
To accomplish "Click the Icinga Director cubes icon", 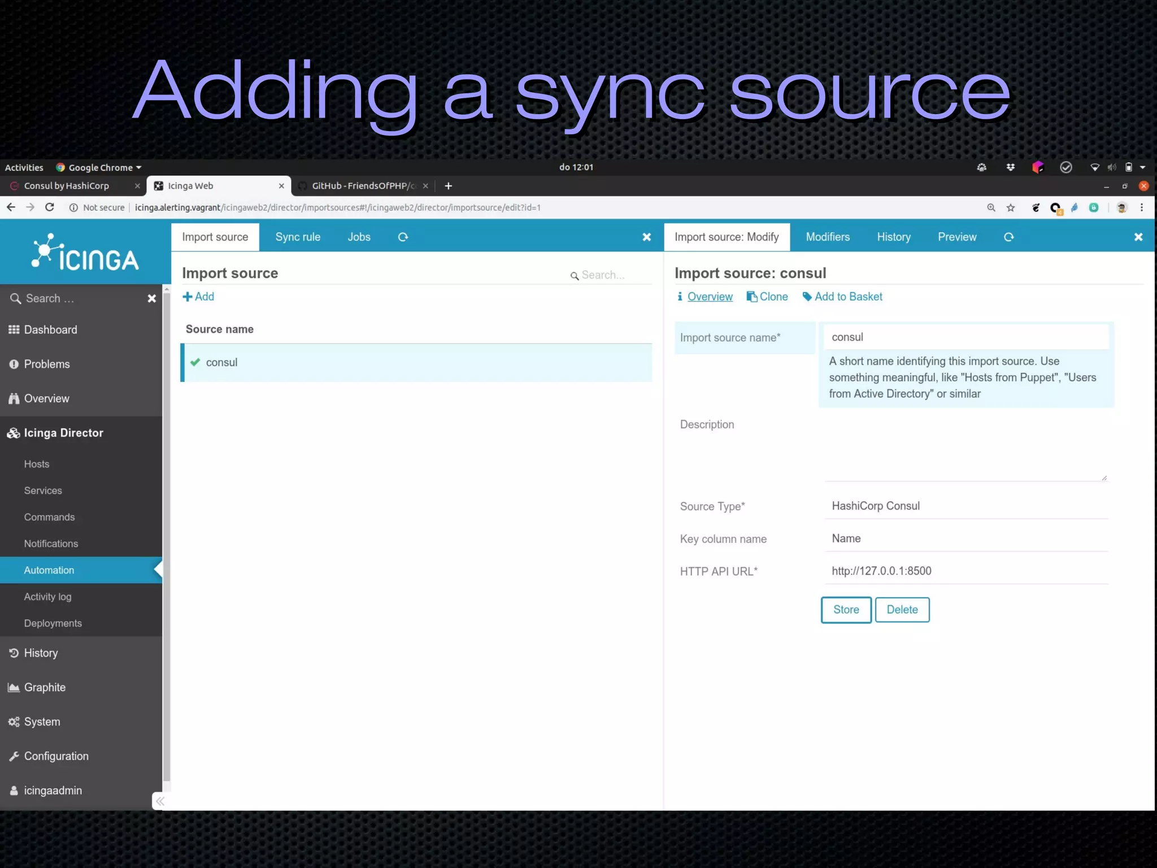I will 14,433.
